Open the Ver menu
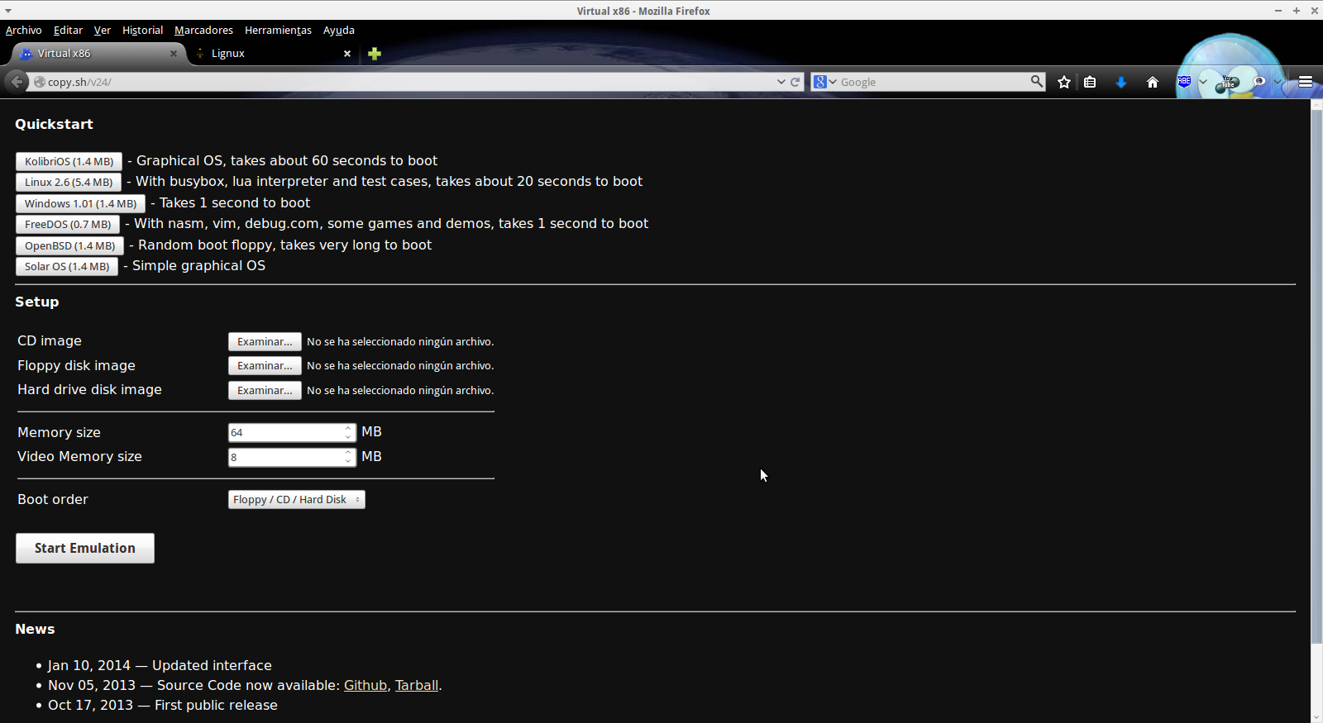This screenshot has width=1323, height=723. click(x=103, y=31)
